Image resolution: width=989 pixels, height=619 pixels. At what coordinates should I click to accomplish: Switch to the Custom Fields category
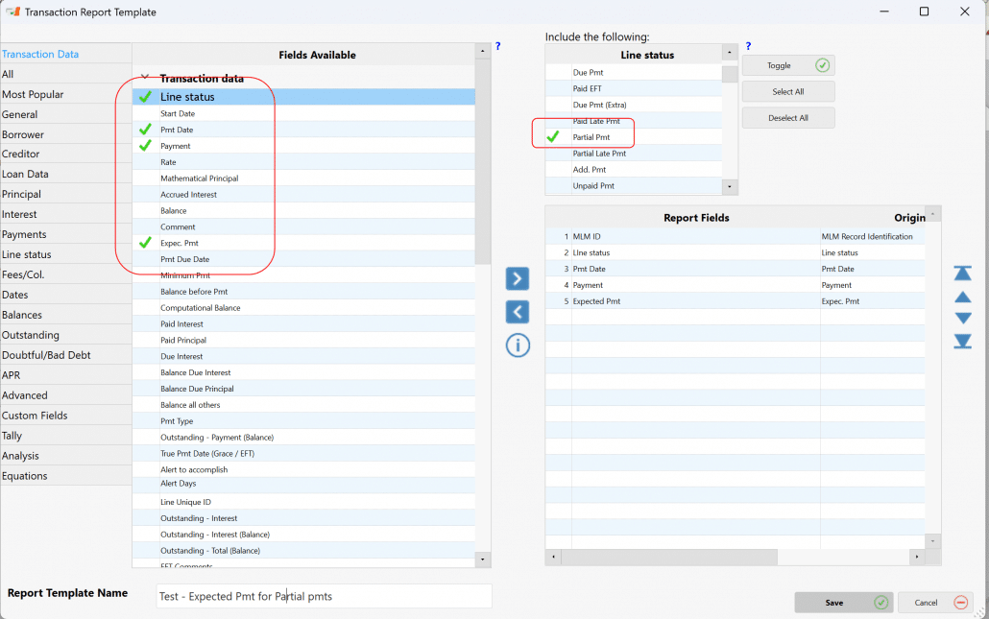35,416
